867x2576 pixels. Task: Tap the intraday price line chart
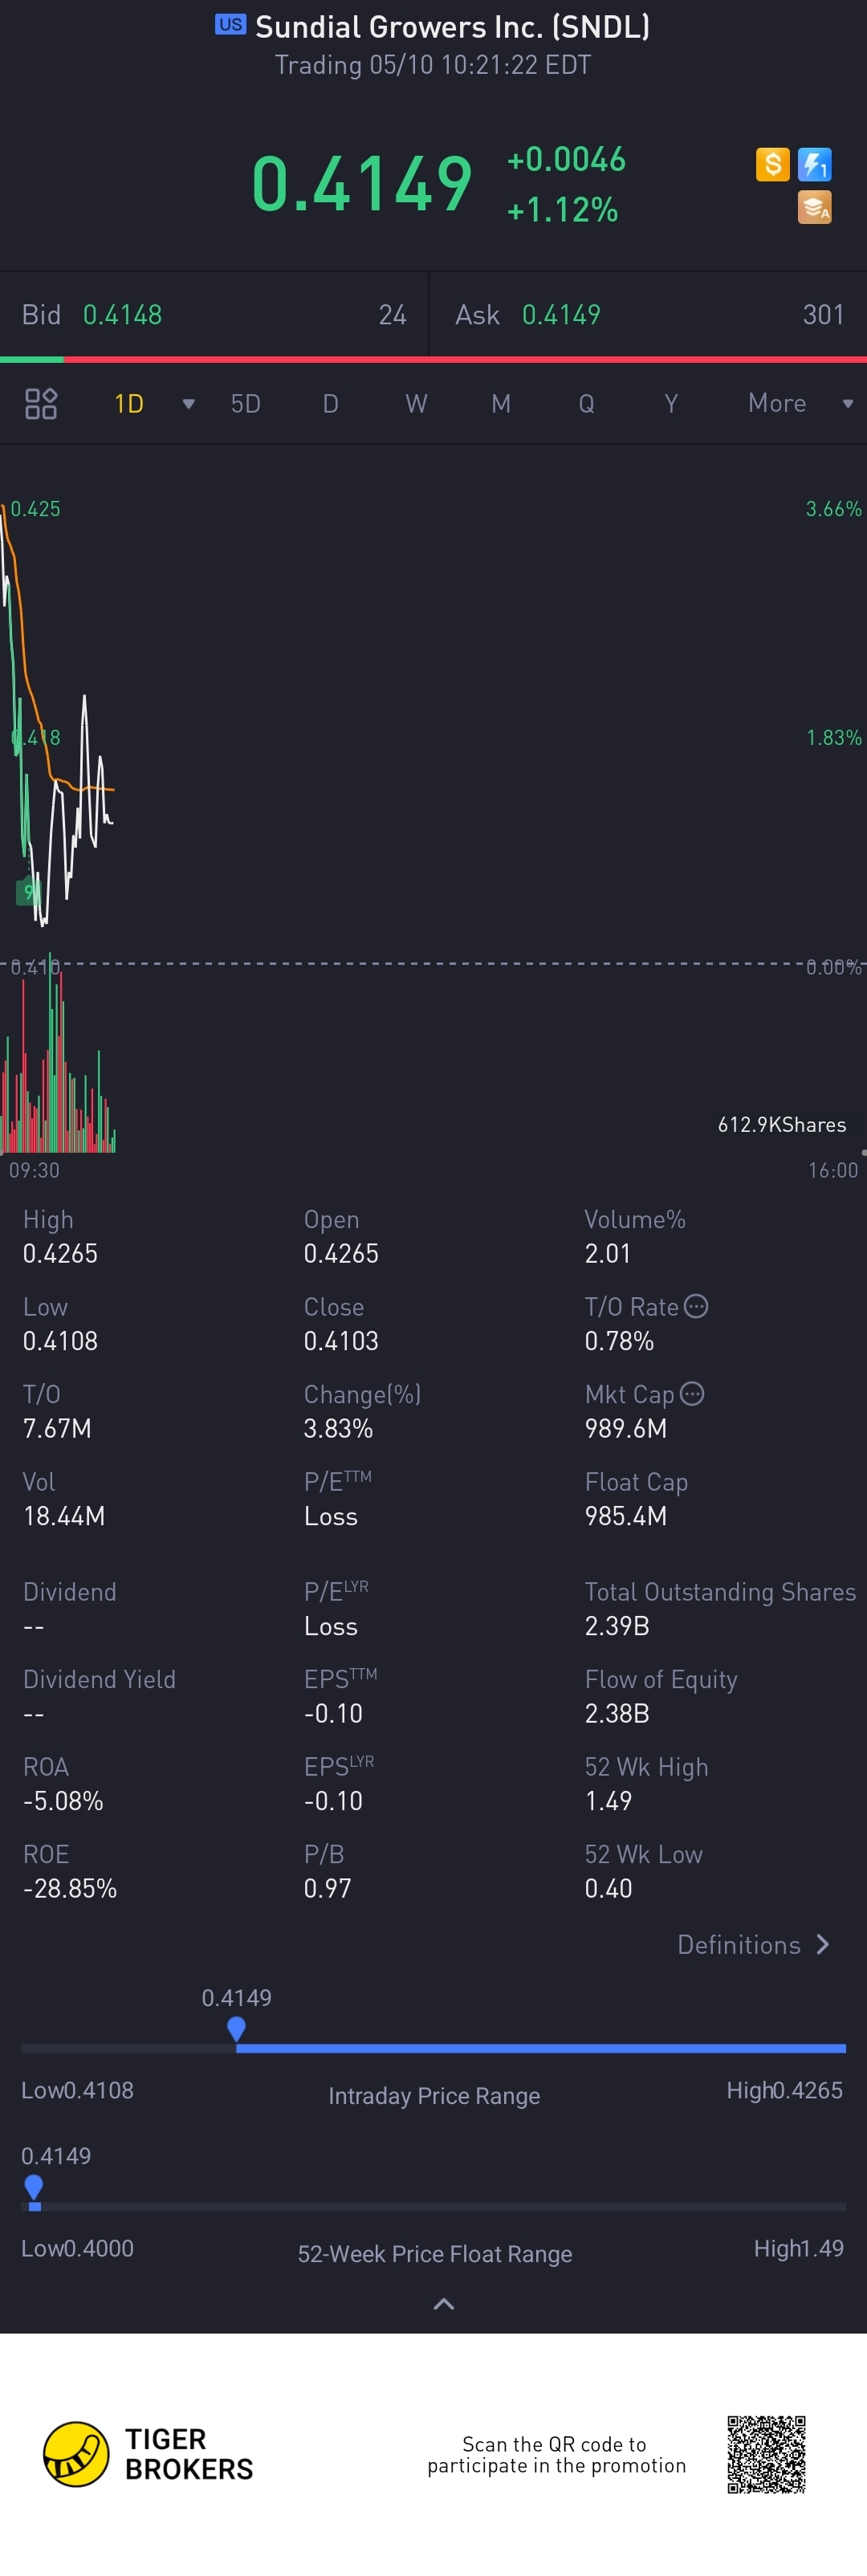[x=58, y=715]
